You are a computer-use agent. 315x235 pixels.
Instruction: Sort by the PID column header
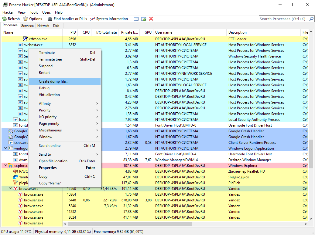coord(70,32)
